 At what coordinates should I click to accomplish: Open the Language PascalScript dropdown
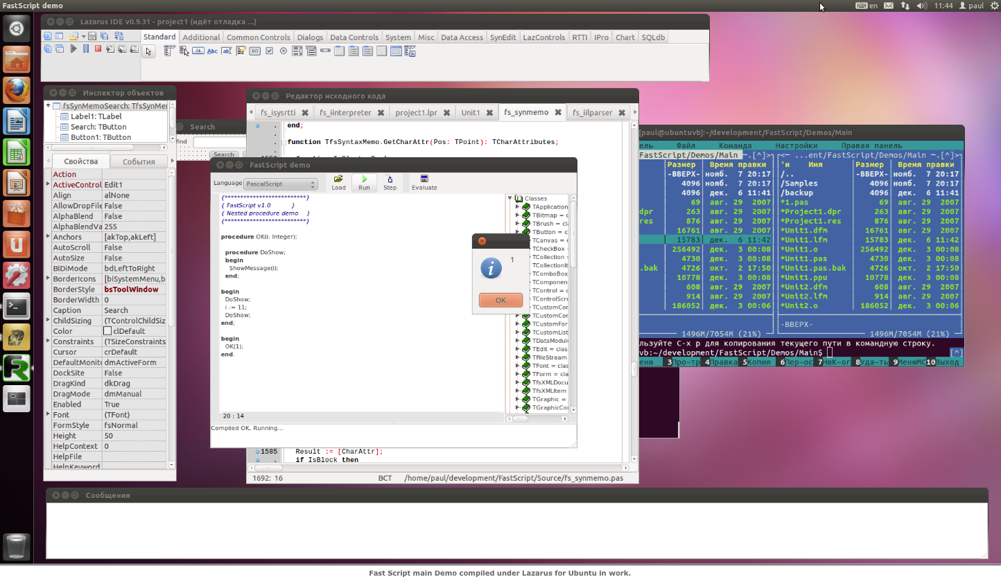[x=281, y=184]
